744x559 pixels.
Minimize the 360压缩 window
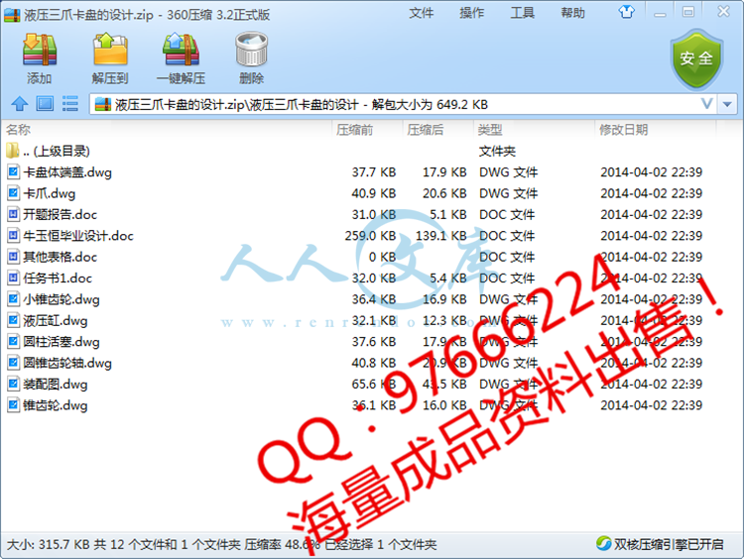(660, 13)
